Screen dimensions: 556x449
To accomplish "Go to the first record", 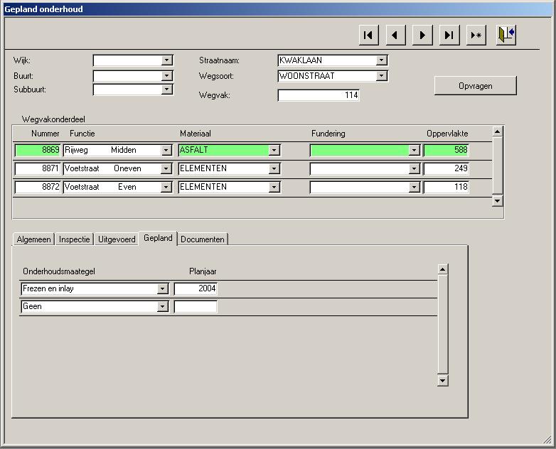I will tap(368, 35).
